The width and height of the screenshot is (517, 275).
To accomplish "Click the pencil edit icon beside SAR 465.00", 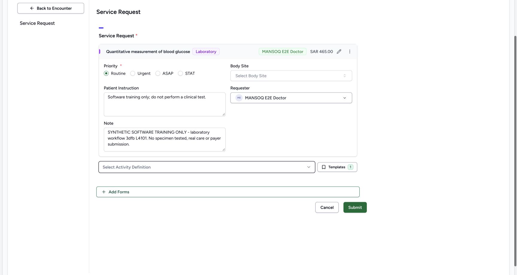I will (x=339, y=52).
